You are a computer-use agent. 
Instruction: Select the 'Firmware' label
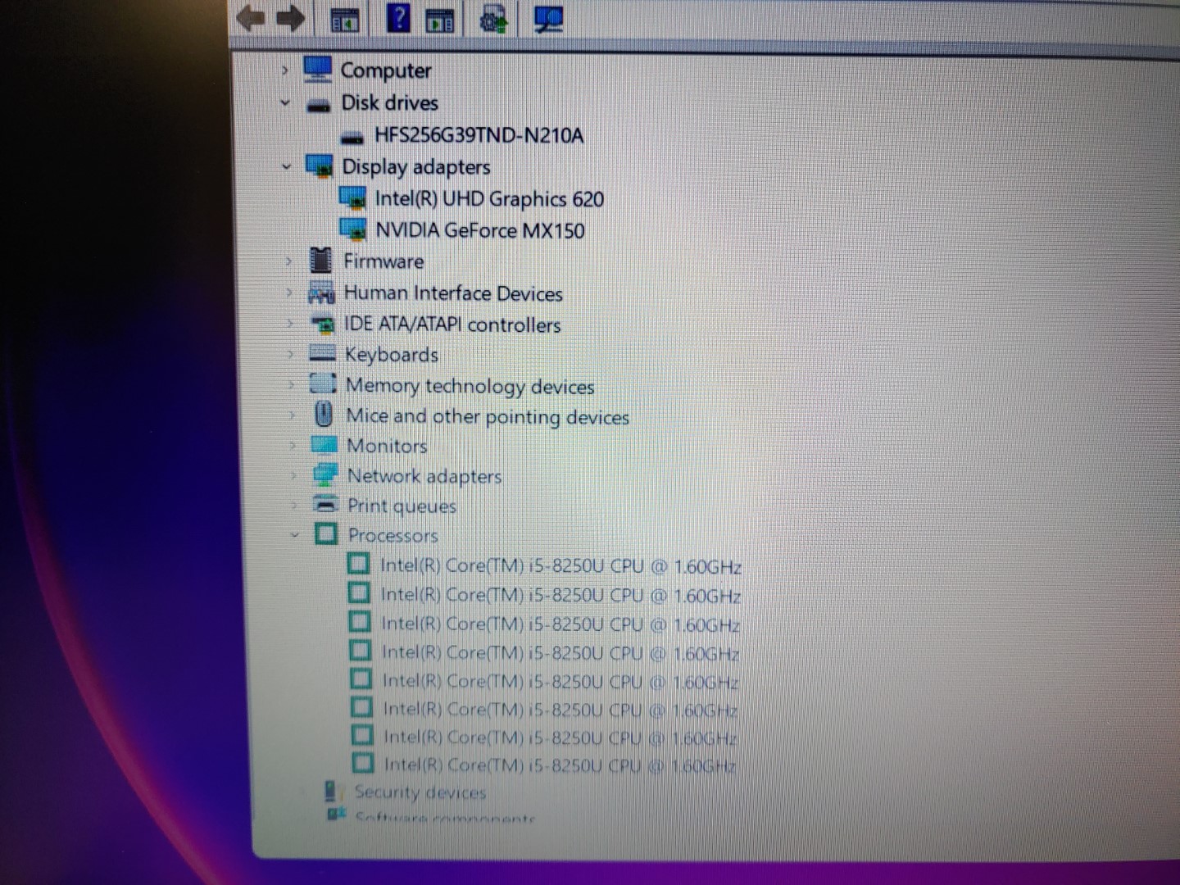(383, 261)
